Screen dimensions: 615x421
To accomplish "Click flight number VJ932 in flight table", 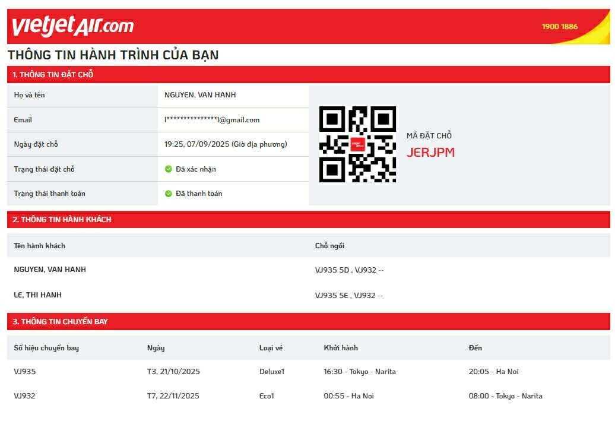I will coord(25,396).
